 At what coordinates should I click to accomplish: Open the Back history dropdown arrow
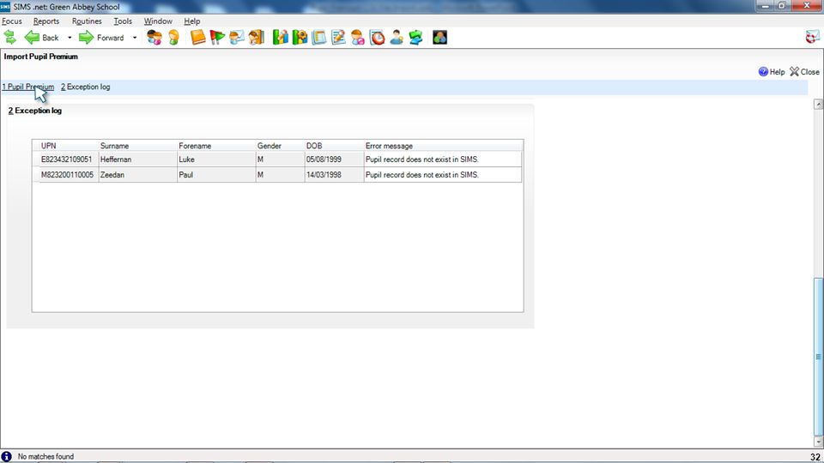point(70,38)
